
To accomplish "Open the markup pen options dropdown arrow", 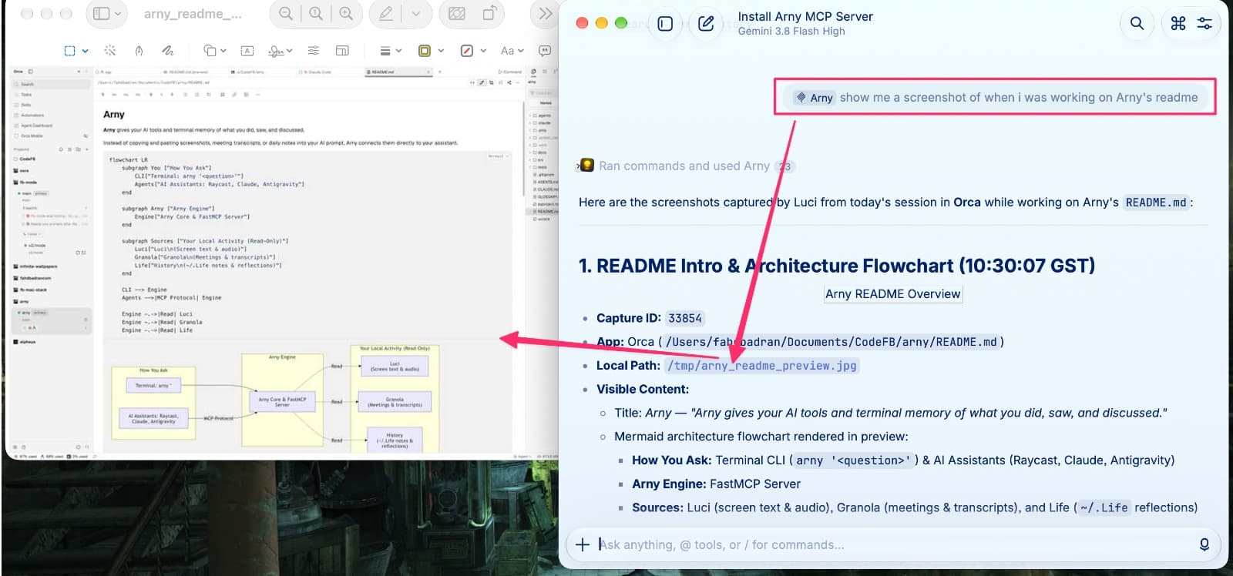I will tap(416, 14).
